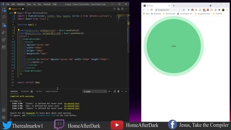The height and width of the screenshot is (130, 231).
Task: Open the editor More Actions ellipsis
Action: pyautogui.click(x=126, y=9)
